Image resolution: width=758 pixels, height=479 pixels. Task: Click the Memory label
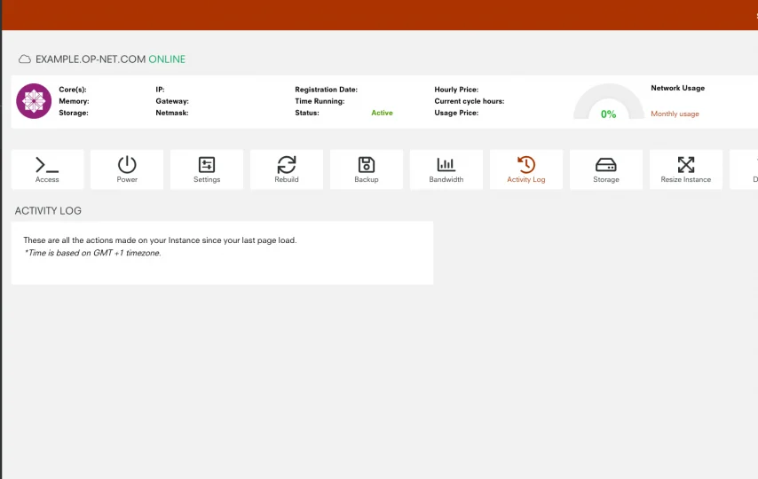coord(74,101)
